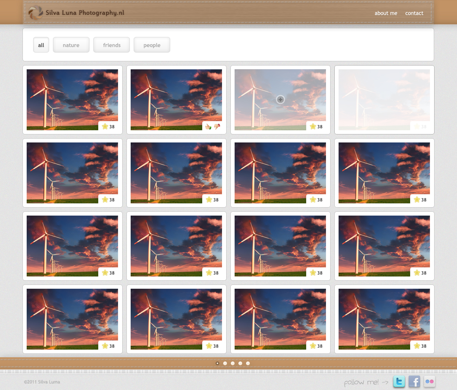The image size is (457, 390).
Task: Click the star icon on the second-row third card
Action: 313,200
